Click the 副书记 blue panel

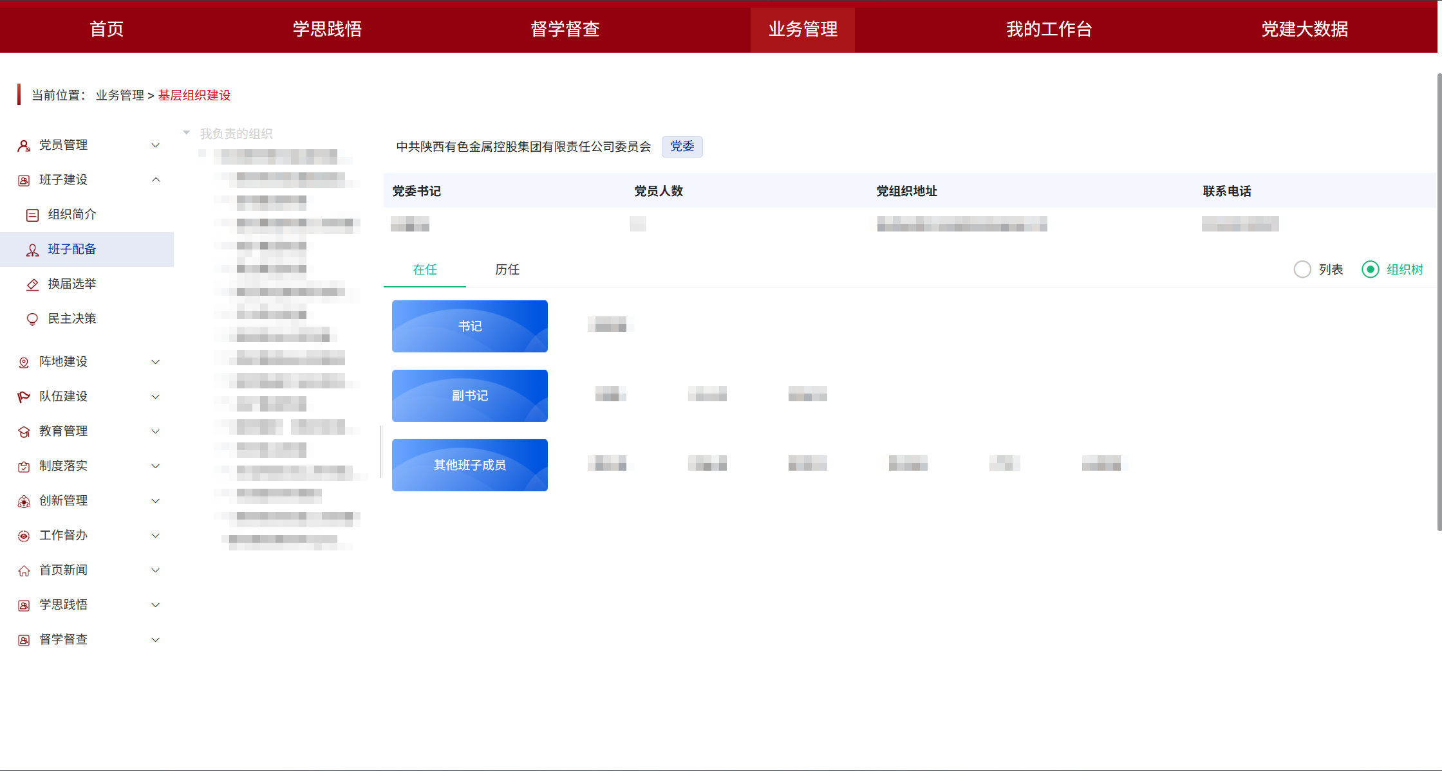(469, 395)
